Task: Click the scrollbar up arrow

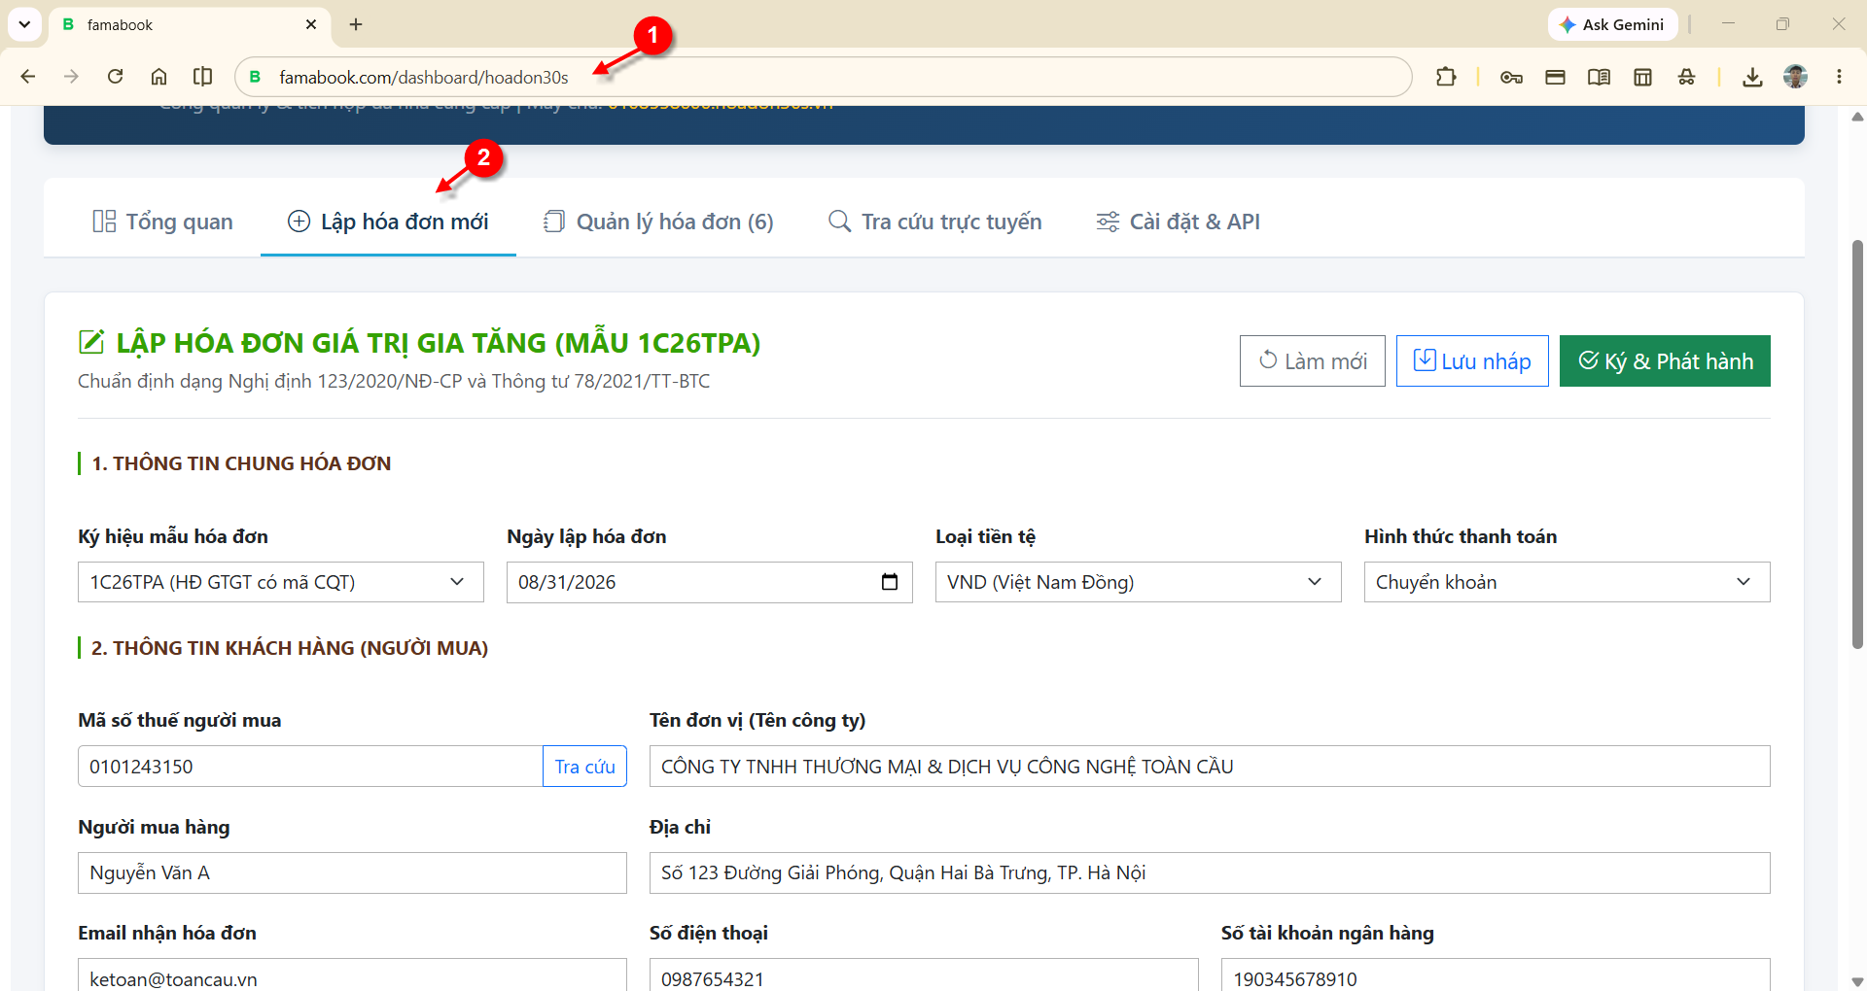Action: pyautogui.click(x=1857, y=117)
